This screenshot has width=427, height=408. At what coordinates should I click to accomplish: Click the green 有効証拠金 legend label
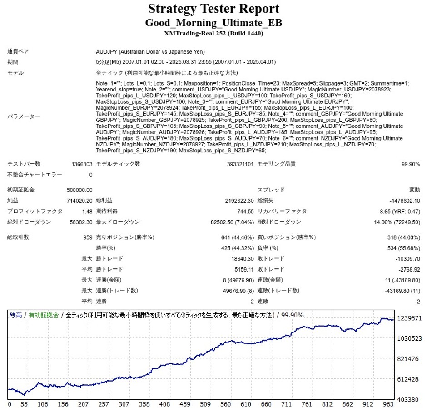click(x=44, y=315)
